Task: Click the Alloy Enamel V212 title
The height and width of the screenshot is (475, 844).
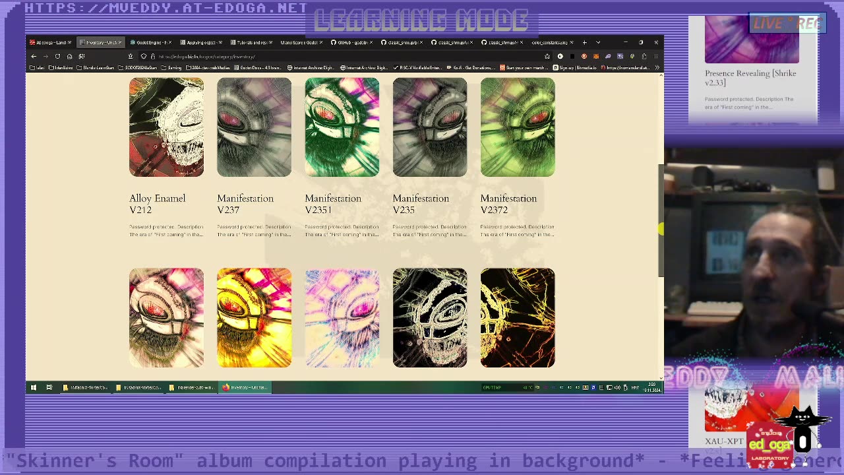Action: click(158, 204)
